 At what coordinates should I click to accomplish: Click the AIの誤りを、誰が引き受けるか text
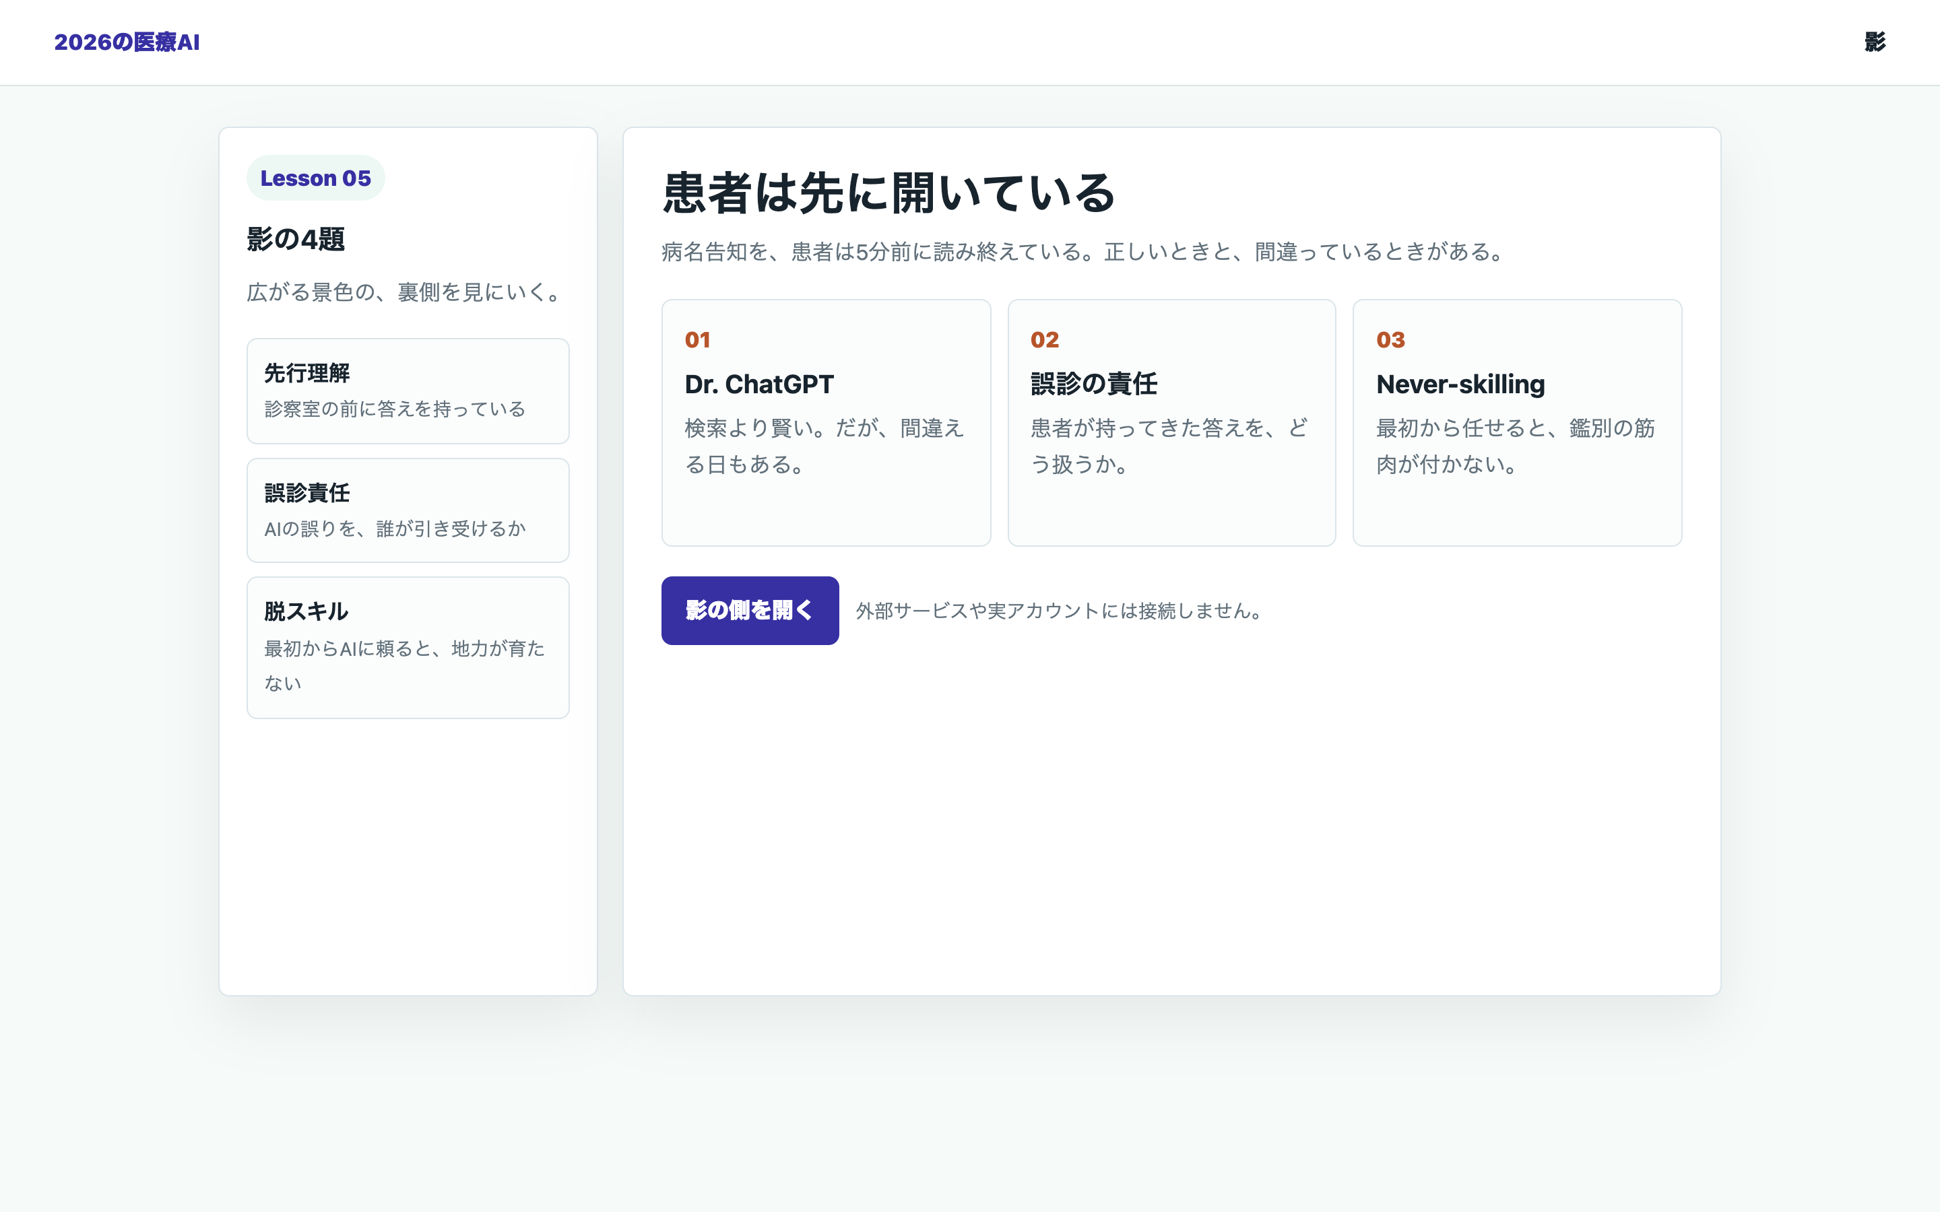point(395,529)
